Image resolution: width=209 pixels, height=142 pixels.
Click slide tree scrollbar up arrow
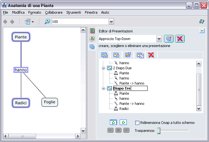point(199,64)
